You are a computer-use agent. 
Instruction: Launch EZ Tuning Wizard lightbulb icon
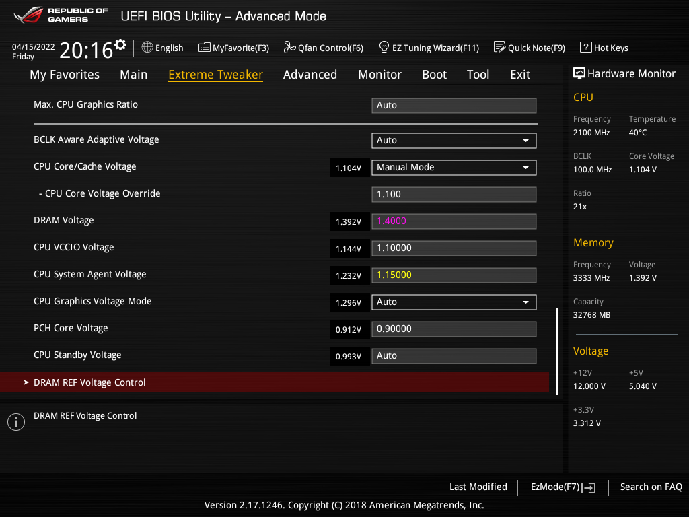click(384, 48)
